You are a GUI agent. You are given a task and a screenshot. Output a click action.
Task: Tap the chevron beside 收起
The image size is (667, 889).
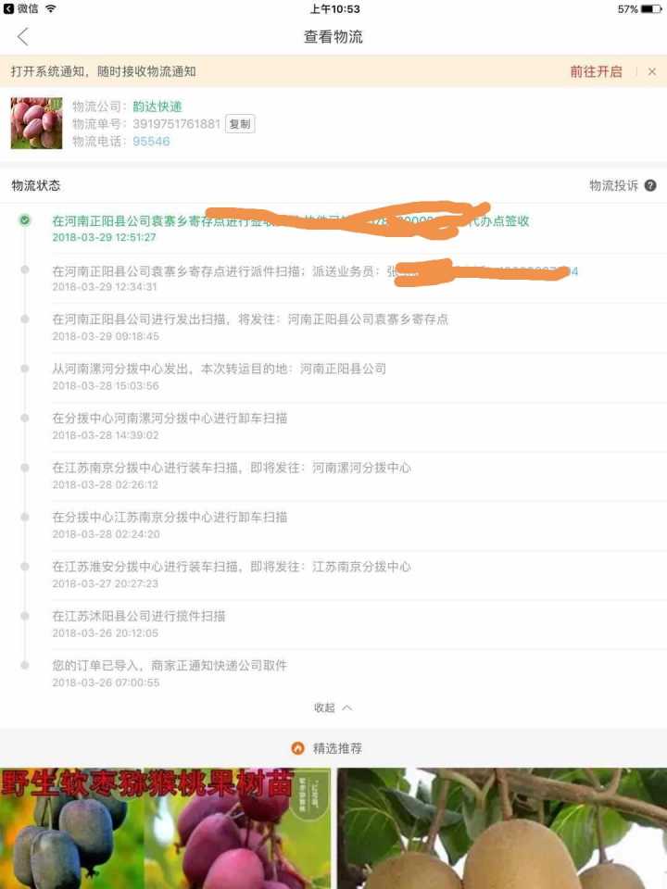coord(347,707)
